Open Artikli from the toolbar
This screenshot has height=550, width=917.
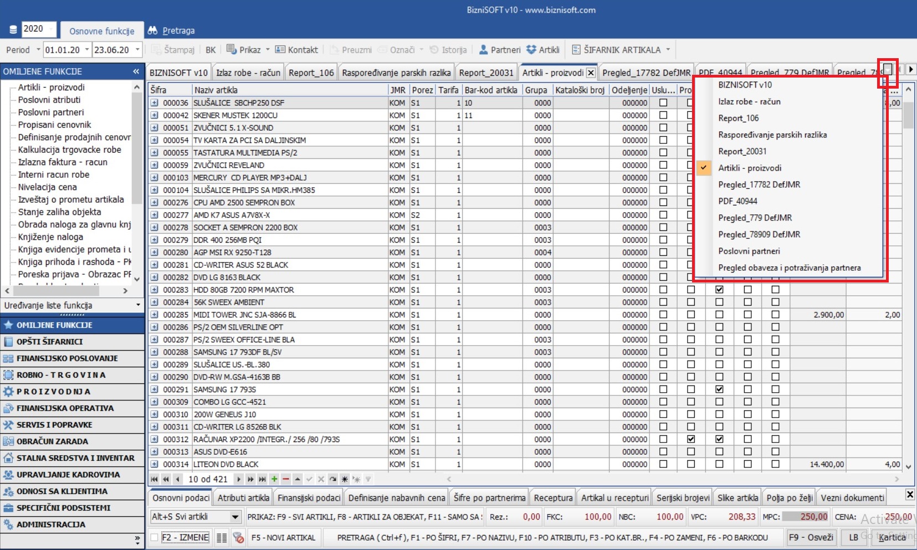[x=543, y=50]
